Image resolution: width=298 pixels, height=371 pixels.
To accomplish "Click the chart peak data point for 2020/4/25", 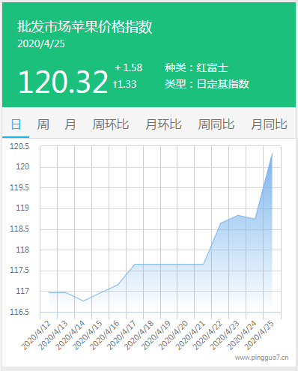I will point(272,154).
